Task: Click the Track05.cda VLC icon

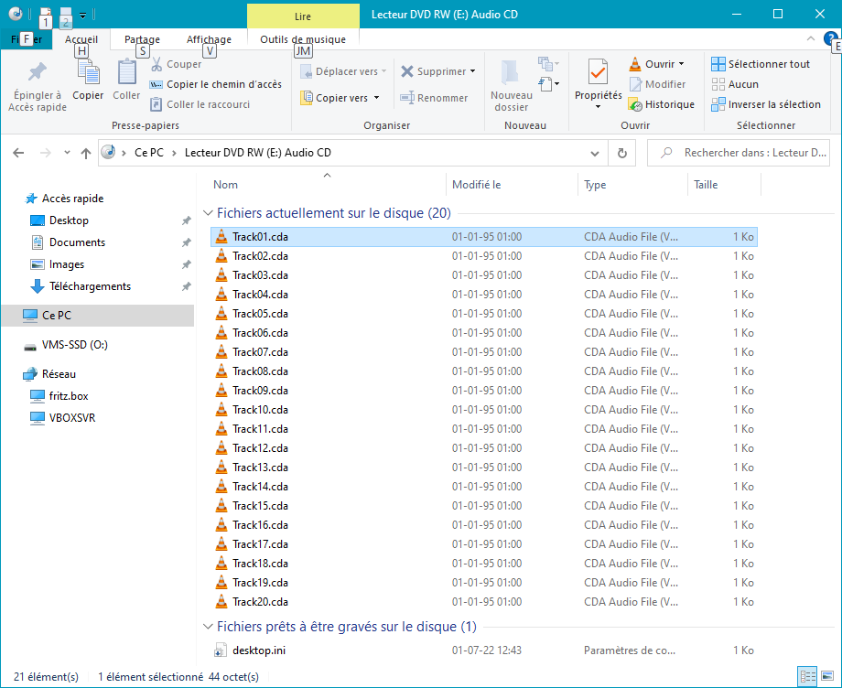Action: pyautogui.click(x=221, y=314)
